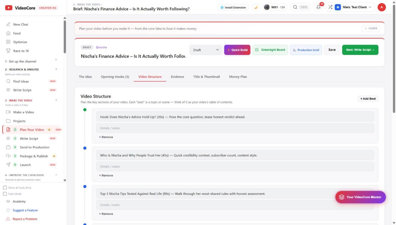The image size is (396, 225).
Task: Click the VideoCore logo icon
Action: coord(9,8)
